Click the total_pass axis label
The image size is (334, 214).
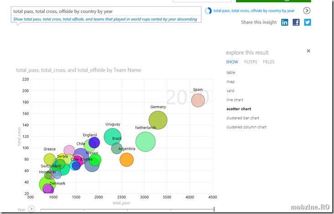click(121, 203)
